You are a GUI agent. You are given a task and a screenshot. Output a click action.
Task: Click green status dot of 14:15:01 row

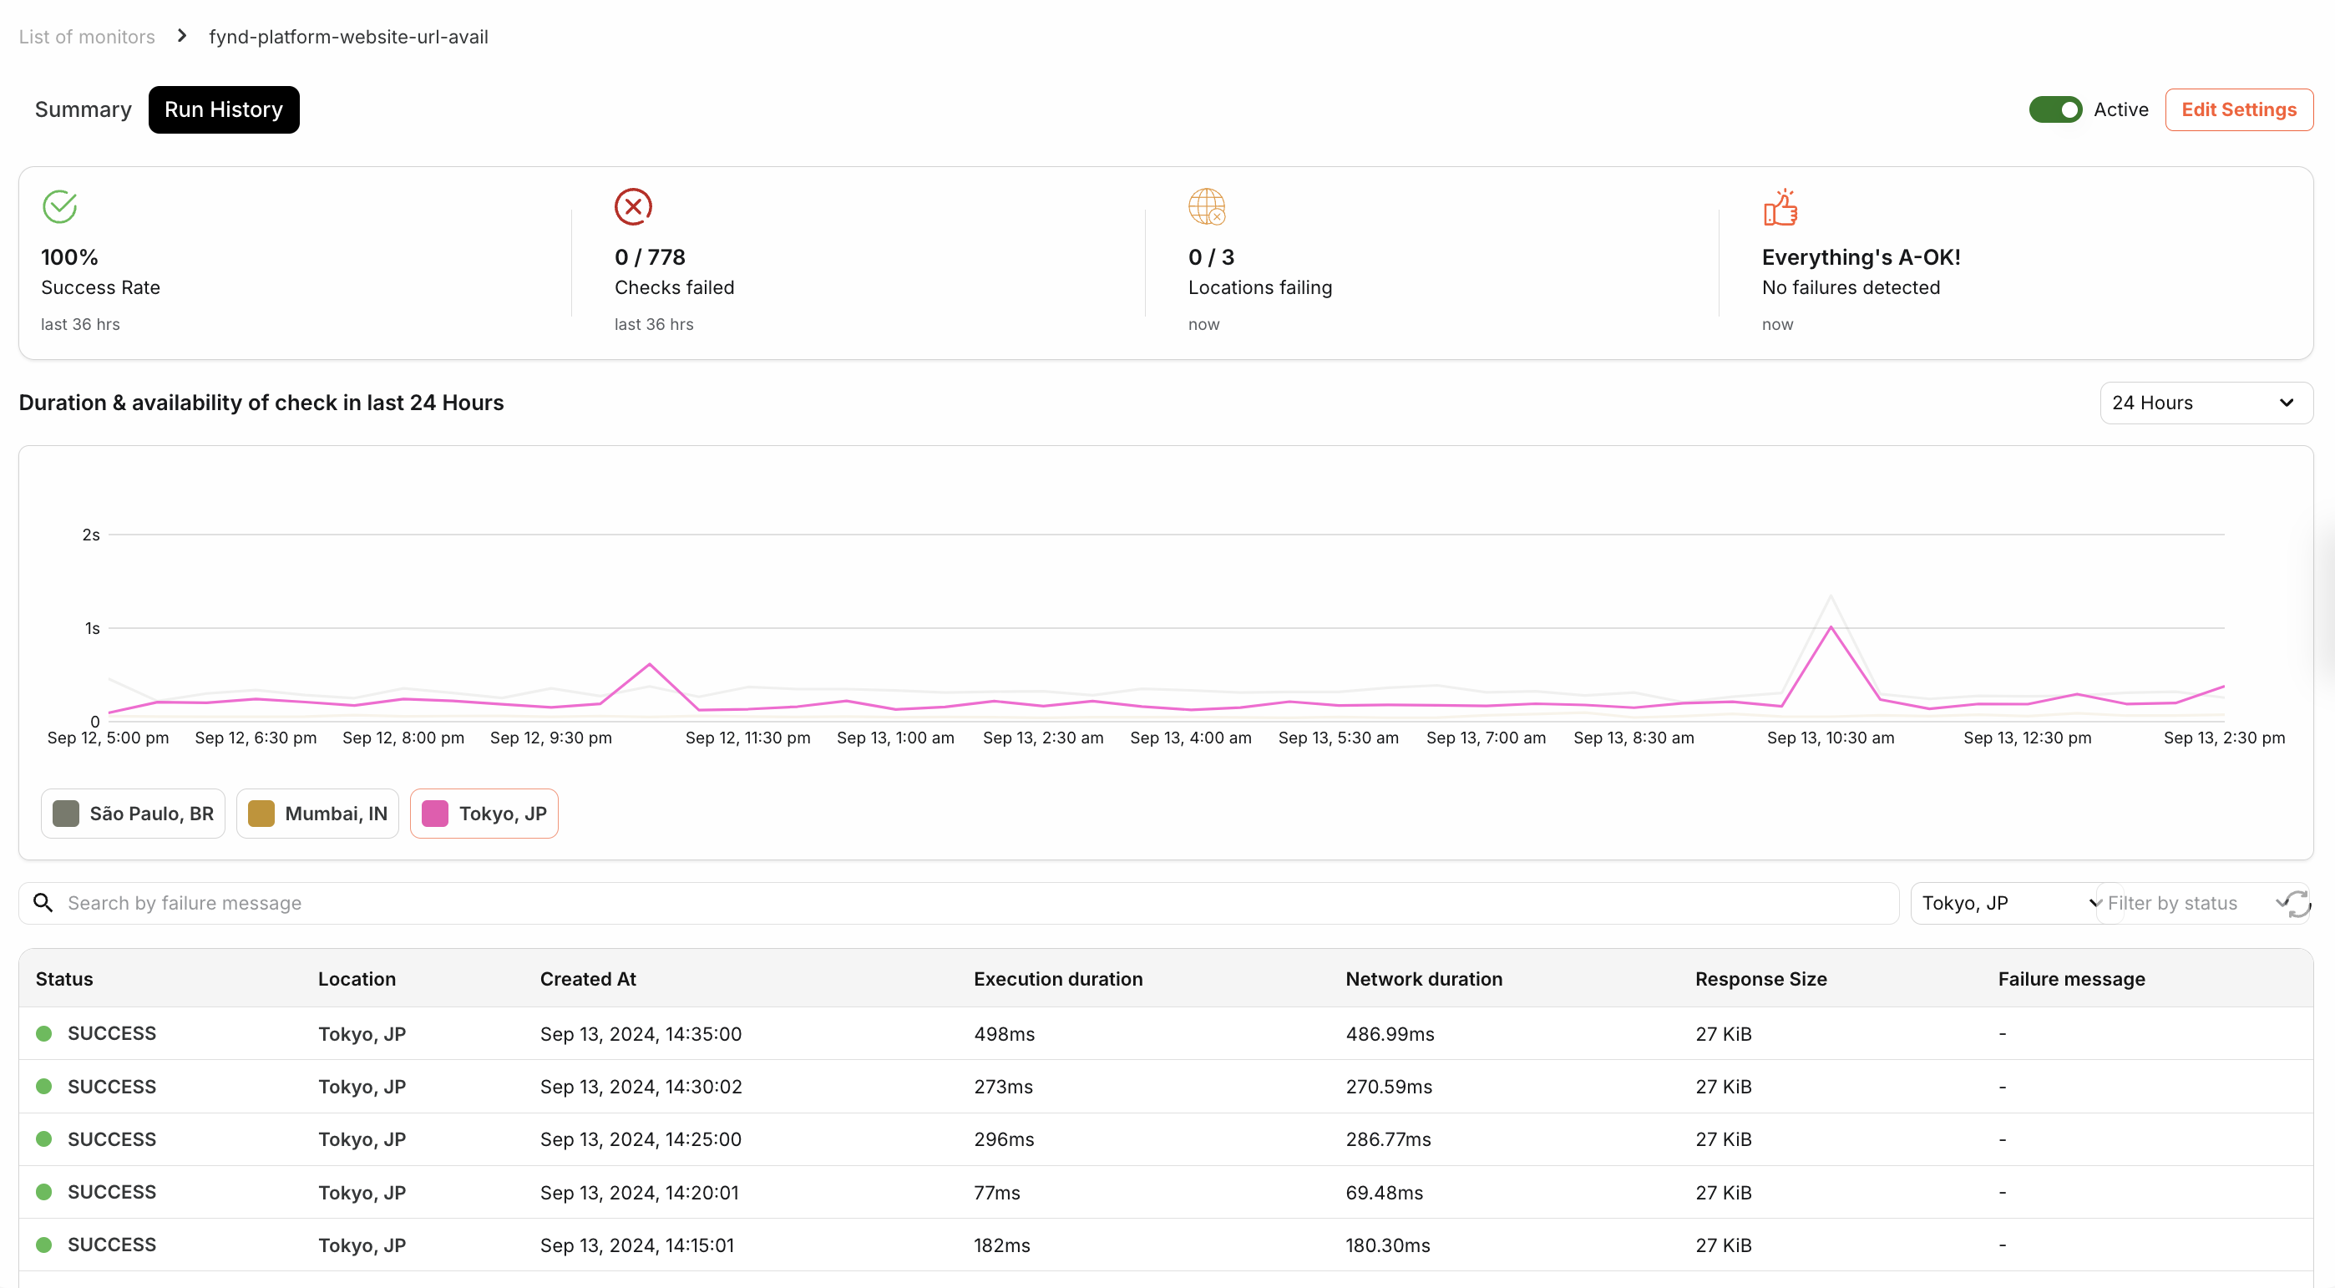pos(43,1245)
